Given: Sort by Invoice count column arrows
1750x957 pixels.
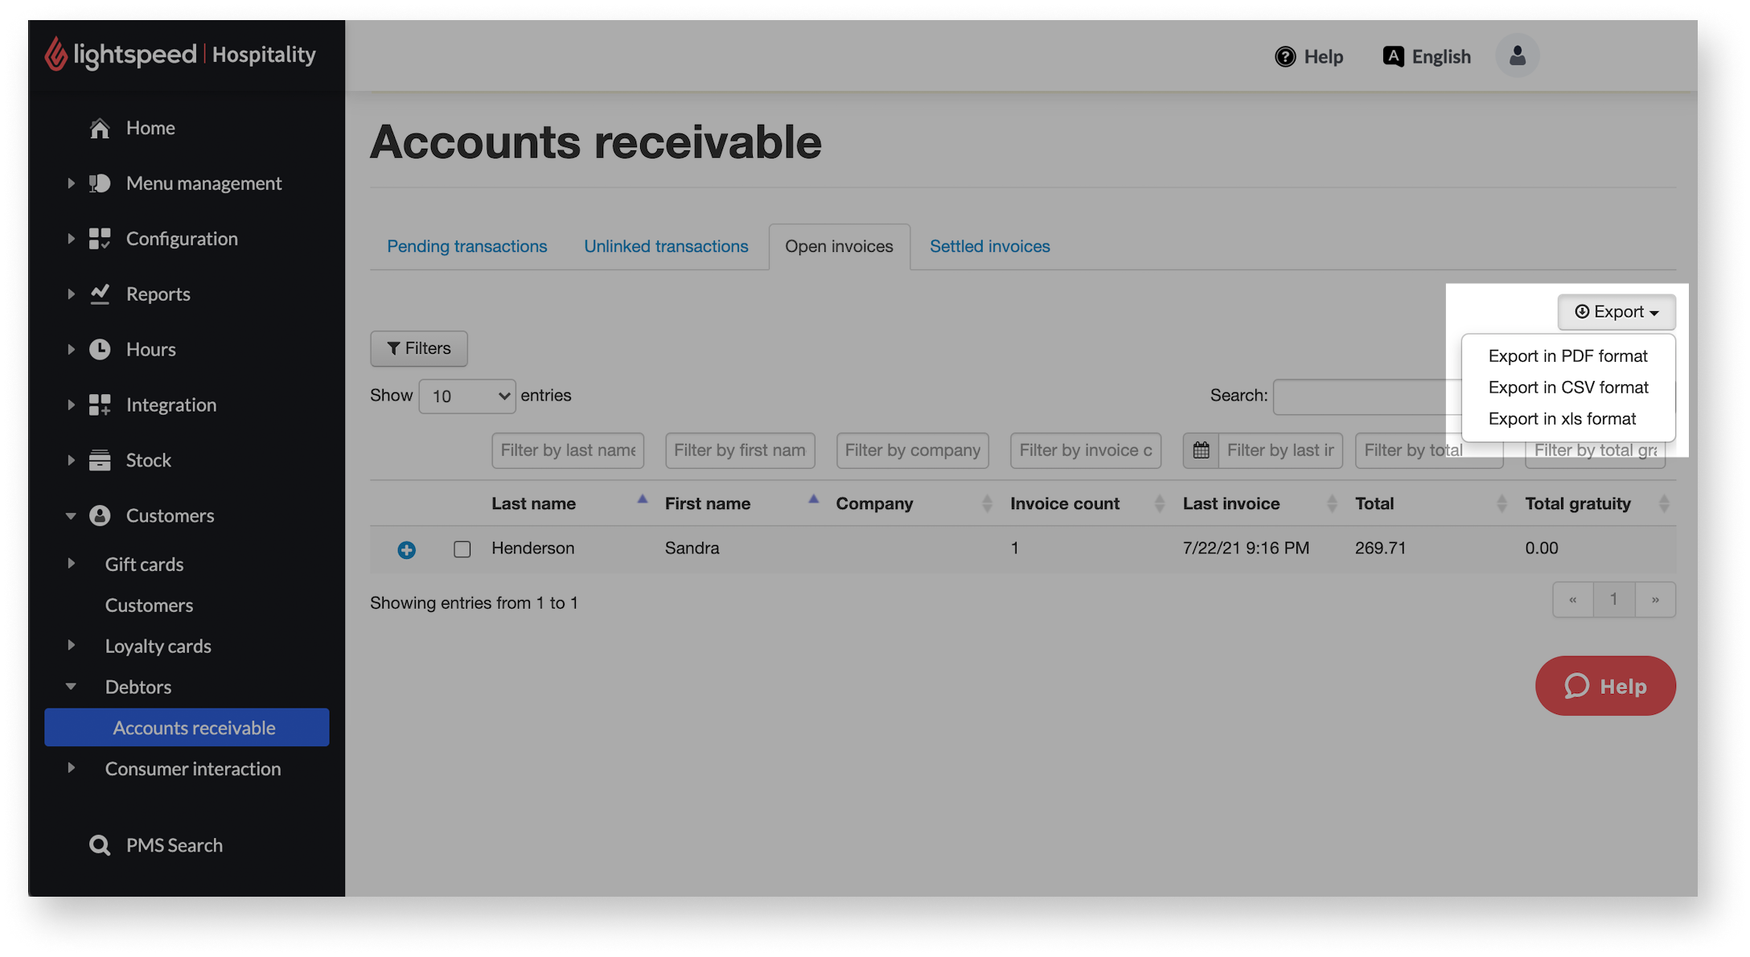Looking at the screenshot, I should click(x=1159, y=504).
